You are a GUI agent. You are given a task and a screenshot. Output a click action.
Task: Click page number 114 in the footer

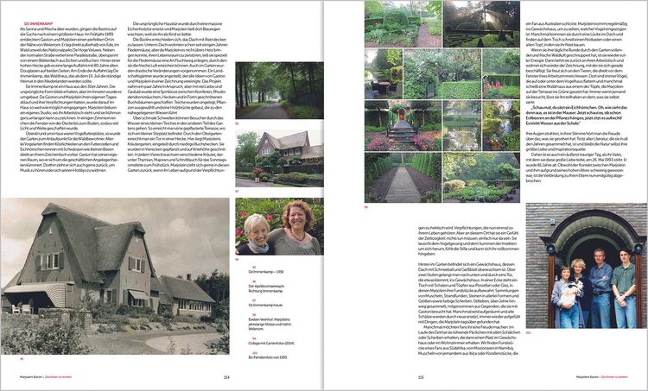(226, 376)
